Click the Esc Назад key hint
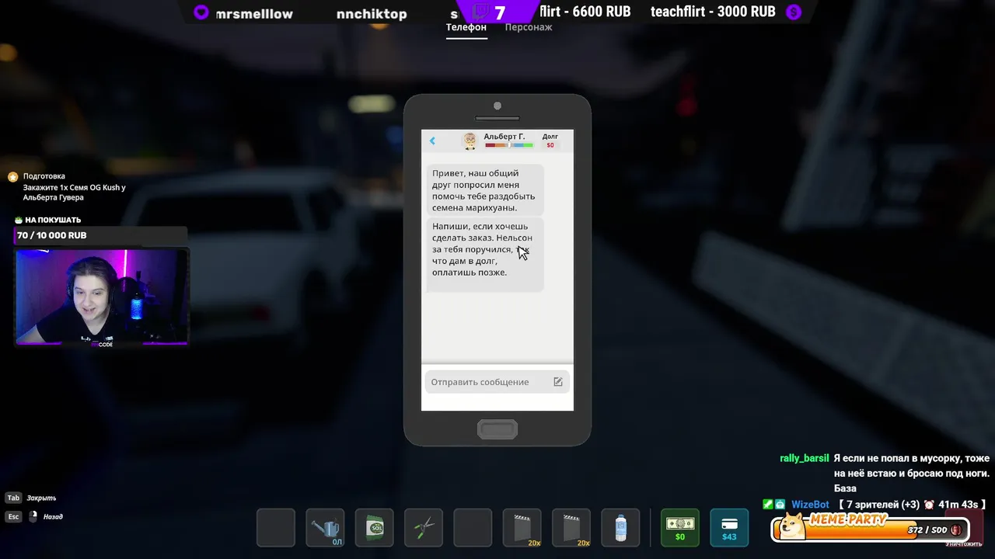 click(x=34, y=516)
